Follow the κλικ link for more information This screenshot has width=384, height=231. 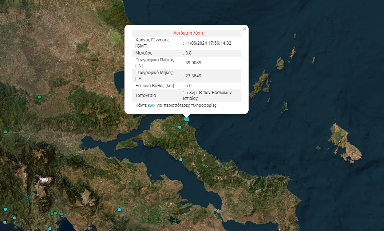point(151,105)
